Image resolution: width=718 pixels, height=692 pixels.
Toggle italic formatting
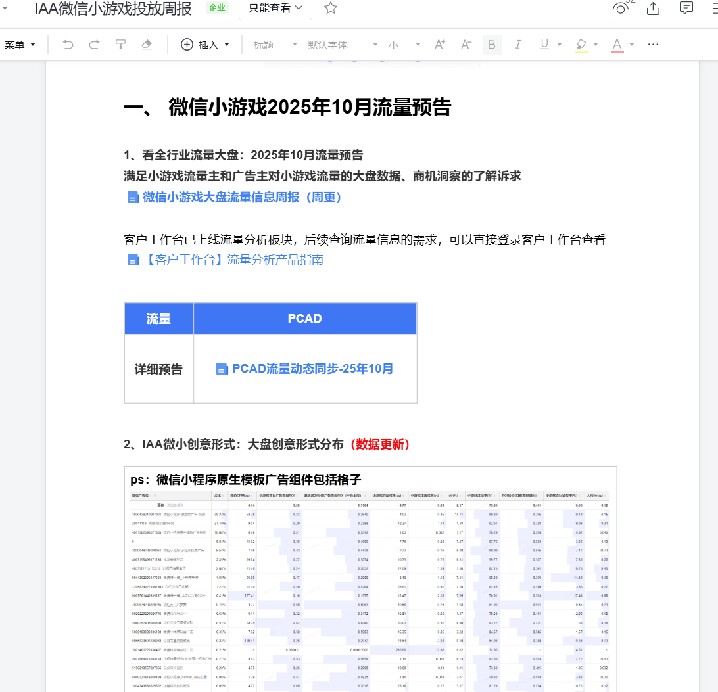(x=518, y=45)
